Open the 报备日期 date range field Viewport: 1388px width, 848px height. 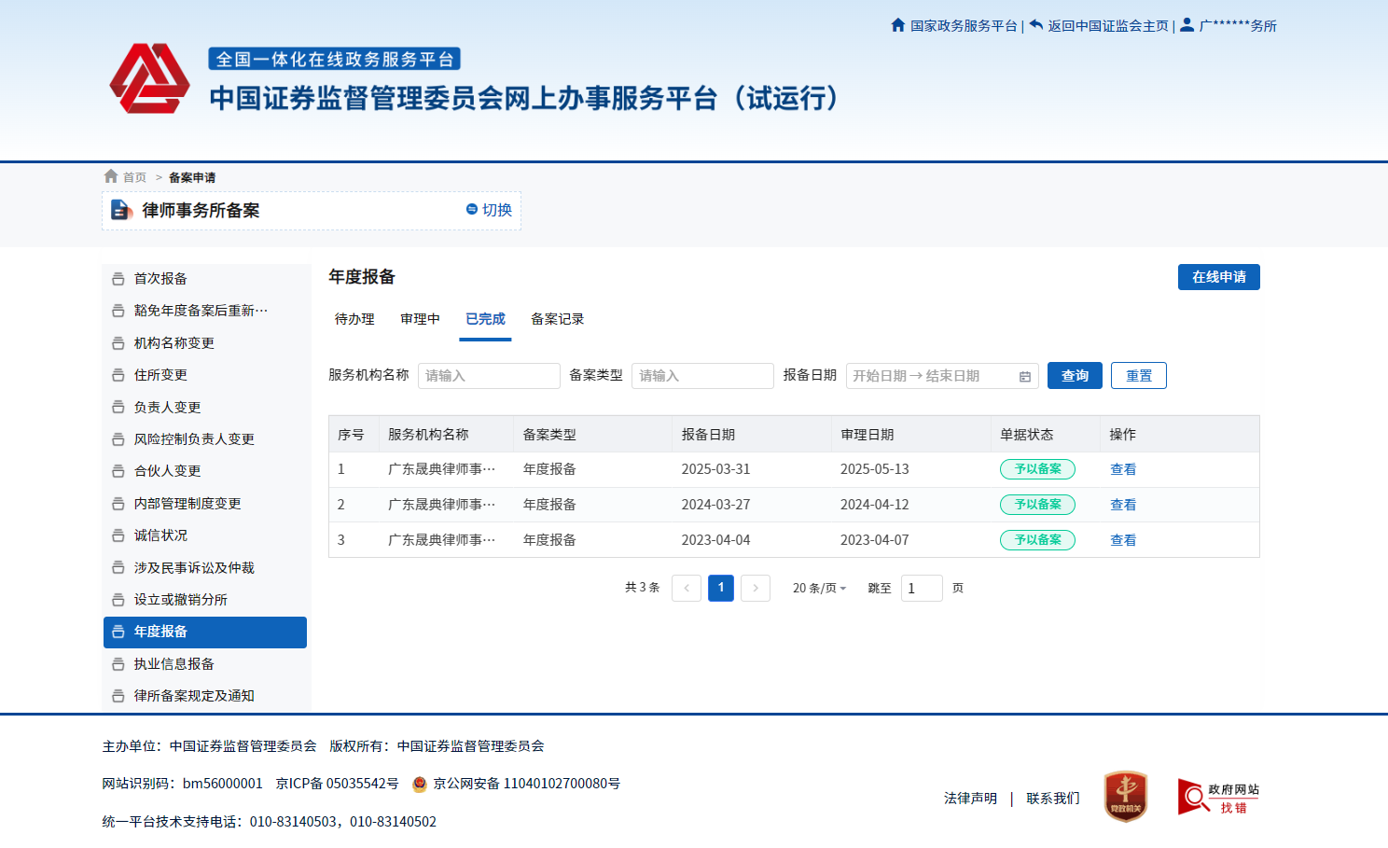click(x=942, y=376)
